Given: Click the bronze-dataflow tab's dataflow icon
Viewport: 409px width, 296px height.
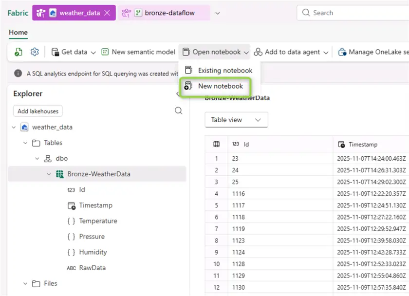Looking at the screenshot, I should (x=138, y=13).
